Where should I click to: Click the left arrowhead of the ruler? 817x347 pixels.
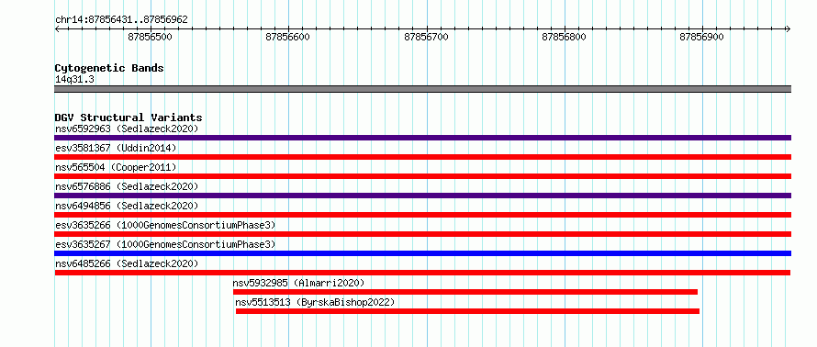click(x=57, y=29)
